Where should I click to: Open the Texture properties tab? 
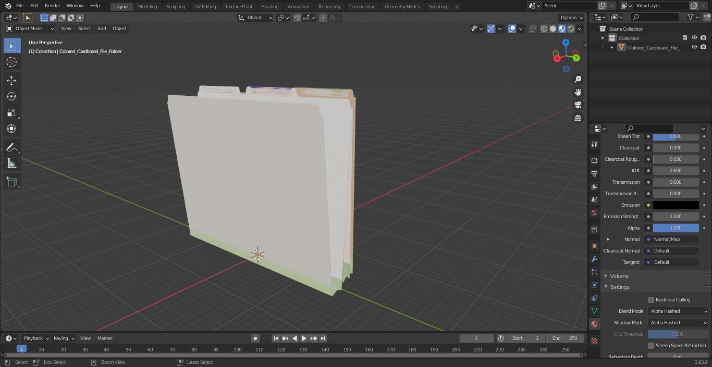tap(594, 340)
